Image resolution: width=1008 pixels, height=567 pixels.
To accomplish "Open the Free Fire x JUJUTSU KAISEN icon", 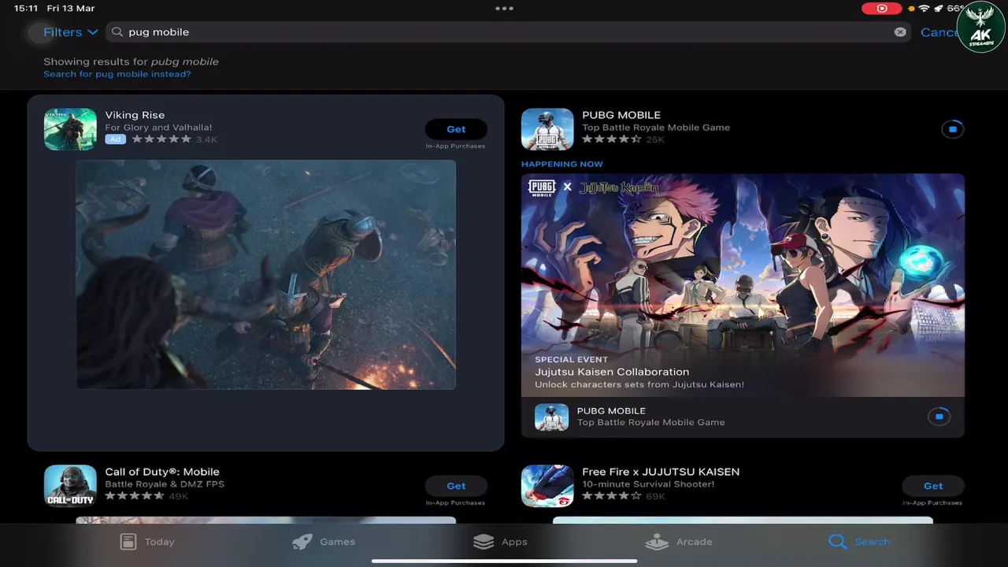I will (547, 486).
